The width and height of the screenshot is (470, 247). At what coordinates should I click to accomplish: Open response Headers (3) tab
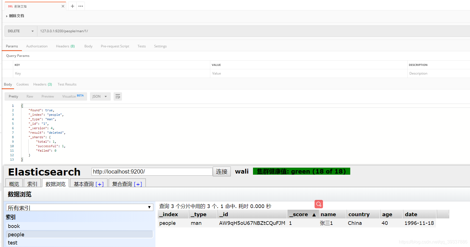coord(42,84)
